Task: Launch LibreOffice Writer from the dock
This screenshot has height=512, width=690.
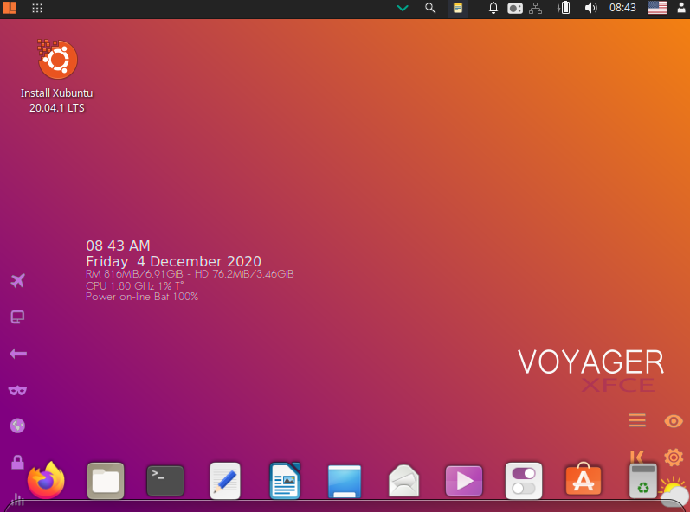Action: [285, 481]
